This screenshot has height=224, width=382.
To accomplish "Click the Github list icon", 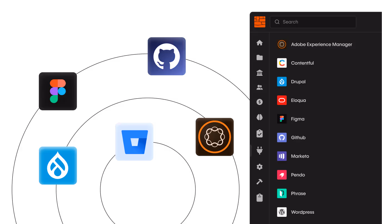I will coord(282,137).
